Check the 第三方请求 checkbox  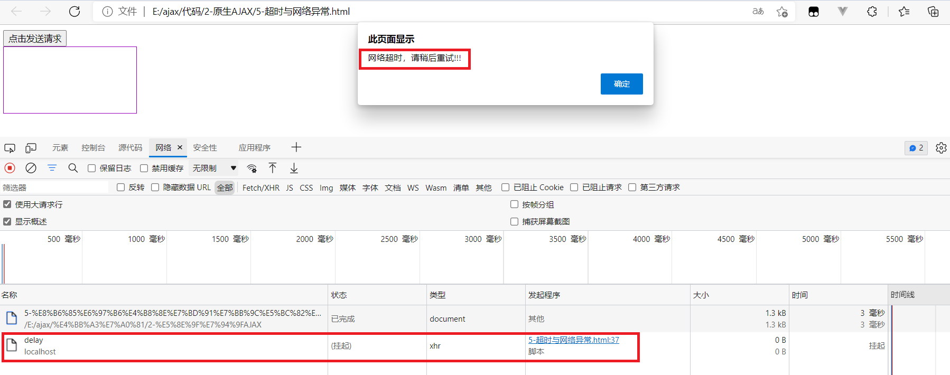pyautogui.click(x=632, y=187)
